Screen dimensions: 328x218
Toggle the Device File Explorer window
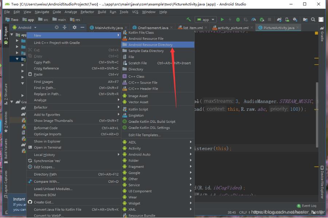click(322, 182)
